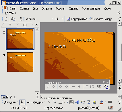Switch to Slide Sorter view button
This screenshot has height=112, width=122.
click(x=7, y=97)
